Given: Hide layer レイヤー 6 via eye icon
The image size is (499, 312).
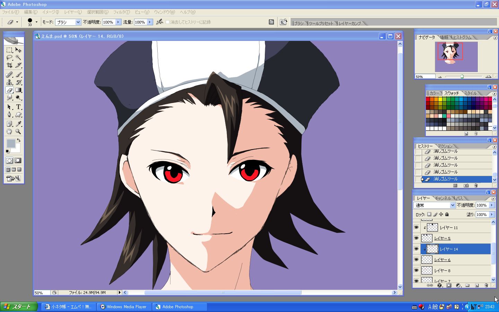Looking at the screenshot, I should (x=417, y=260).
